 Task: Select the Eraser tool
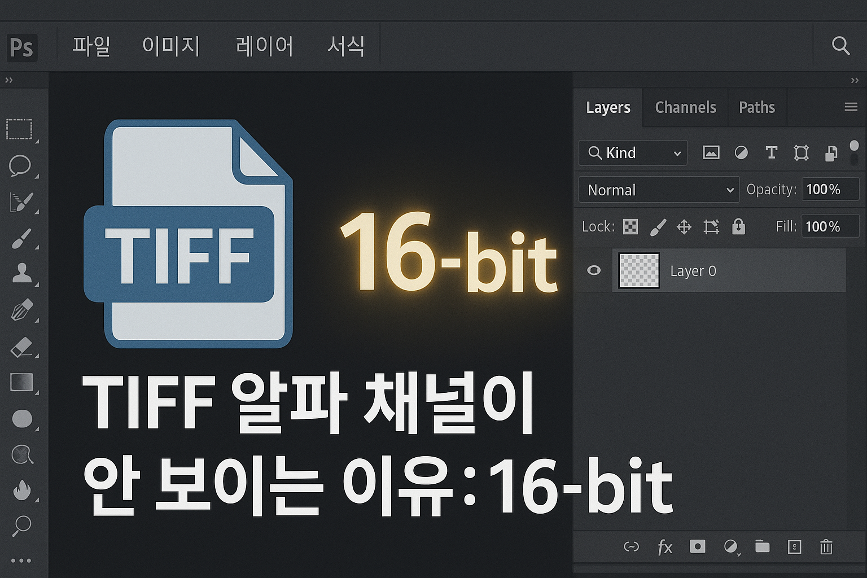coord(21,347)
